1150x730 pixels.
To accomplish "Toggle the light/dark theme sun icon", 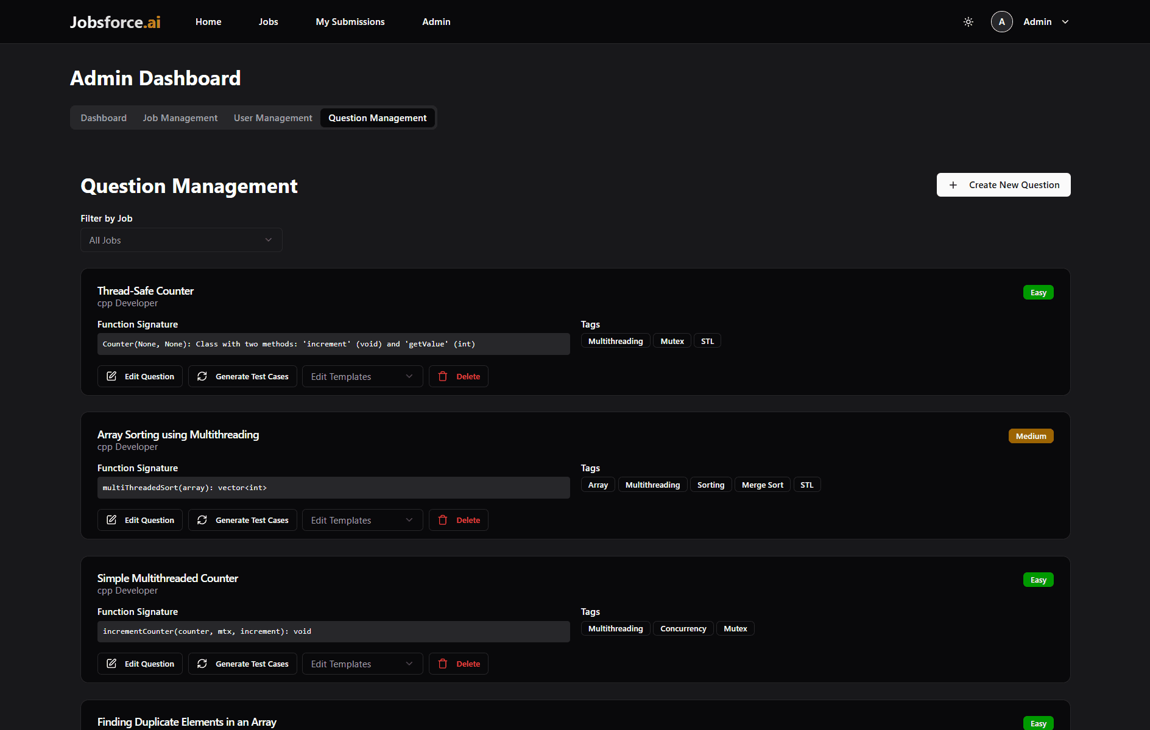I will [968, 22].
